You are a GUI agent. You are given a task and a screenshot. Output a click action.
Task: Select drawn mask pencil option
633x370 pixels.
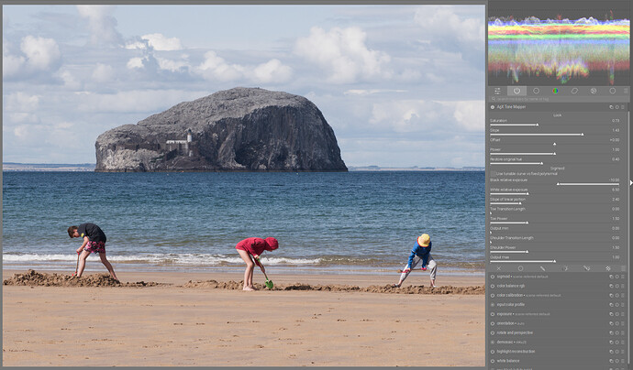coord(542,268)
